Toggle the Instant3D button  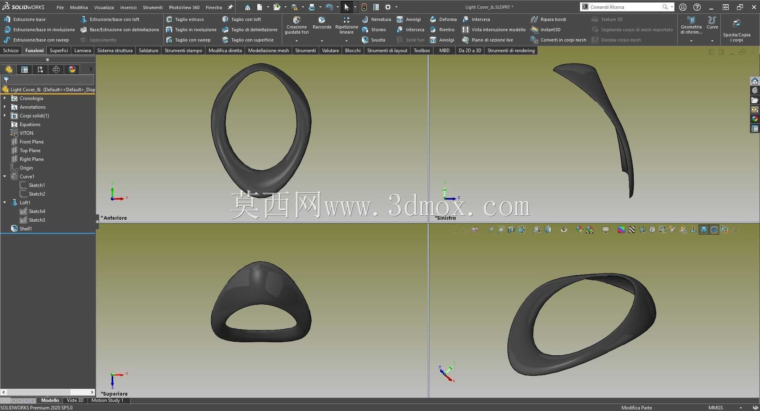click(546, 30)
